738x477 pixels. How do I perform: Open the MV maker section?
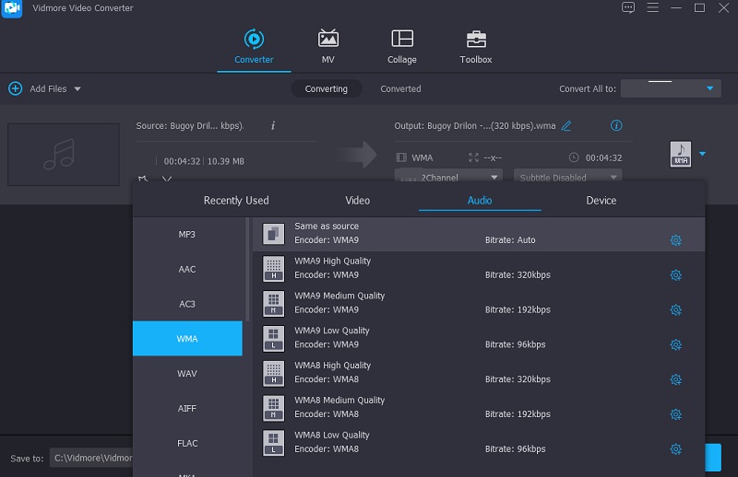[x=327, y=47]
